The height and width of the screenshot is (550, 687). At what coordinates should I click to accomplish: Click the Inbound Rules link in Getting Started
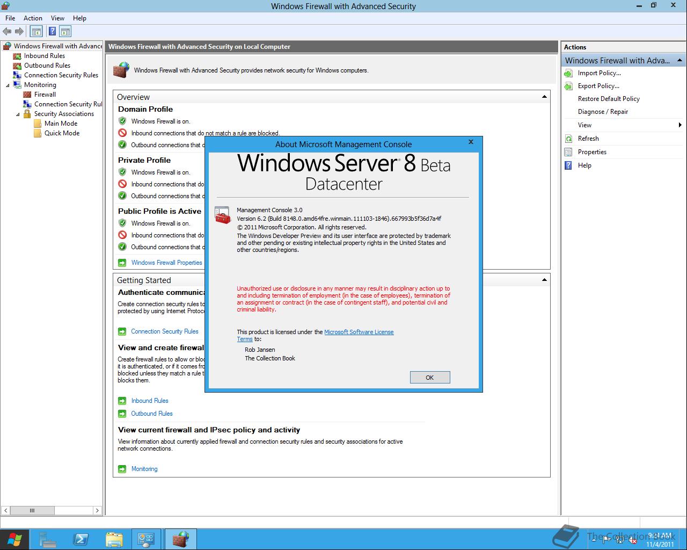(x=150, y=401)
